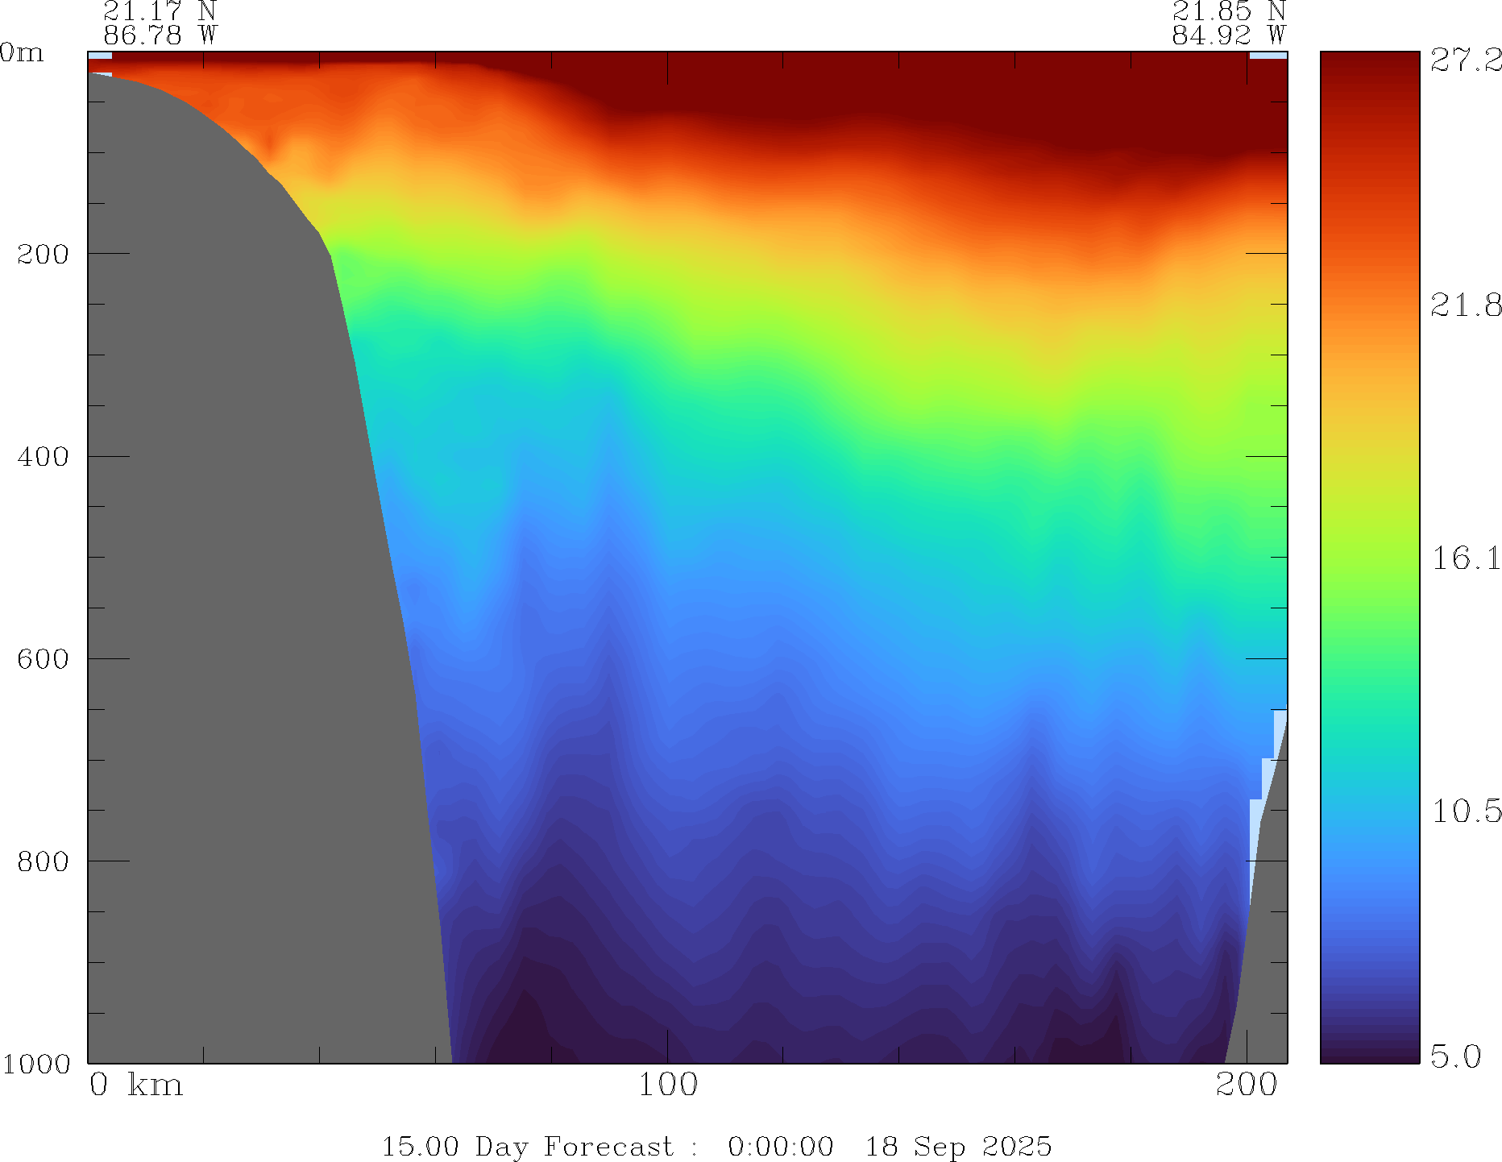
Task: Click the 600 depth axis label
Action: (44, 659)
